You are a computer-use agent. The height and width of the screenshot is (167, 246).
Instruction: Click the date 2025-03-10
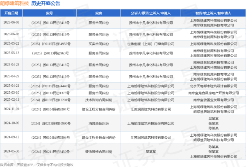point(11,93)
